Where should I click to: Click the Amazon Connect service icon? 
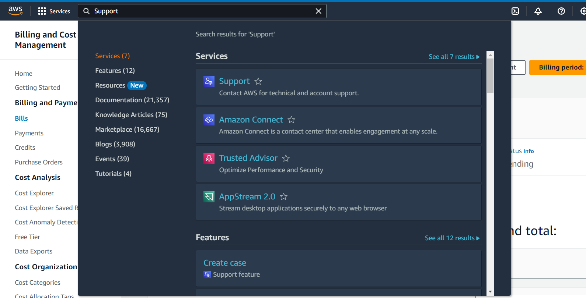pos(209,120)
